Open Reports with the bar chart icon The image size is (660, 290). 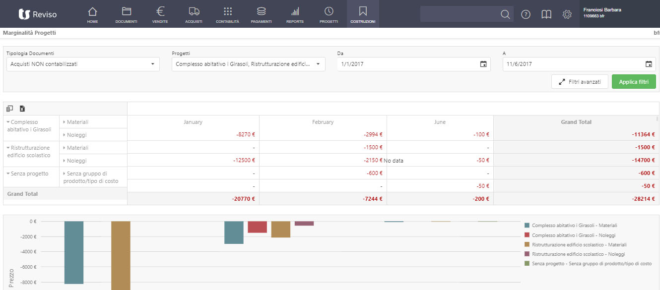295,14
